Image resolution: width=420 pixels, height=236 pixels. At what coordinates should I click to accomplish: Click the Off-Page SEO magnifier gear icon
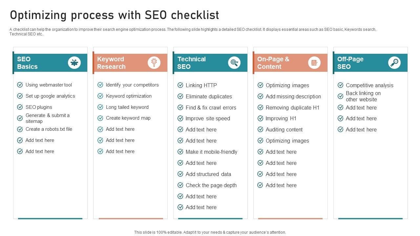(394, 63)
